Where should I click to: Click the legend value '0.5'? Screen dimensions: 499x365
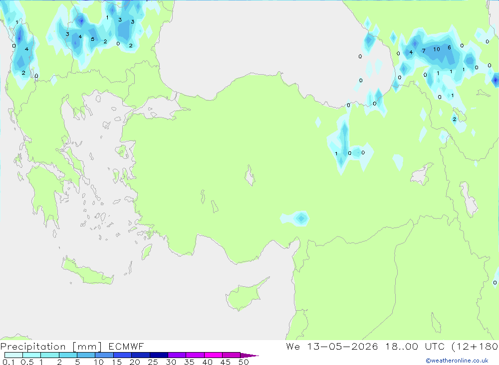(x=27, y=362)
